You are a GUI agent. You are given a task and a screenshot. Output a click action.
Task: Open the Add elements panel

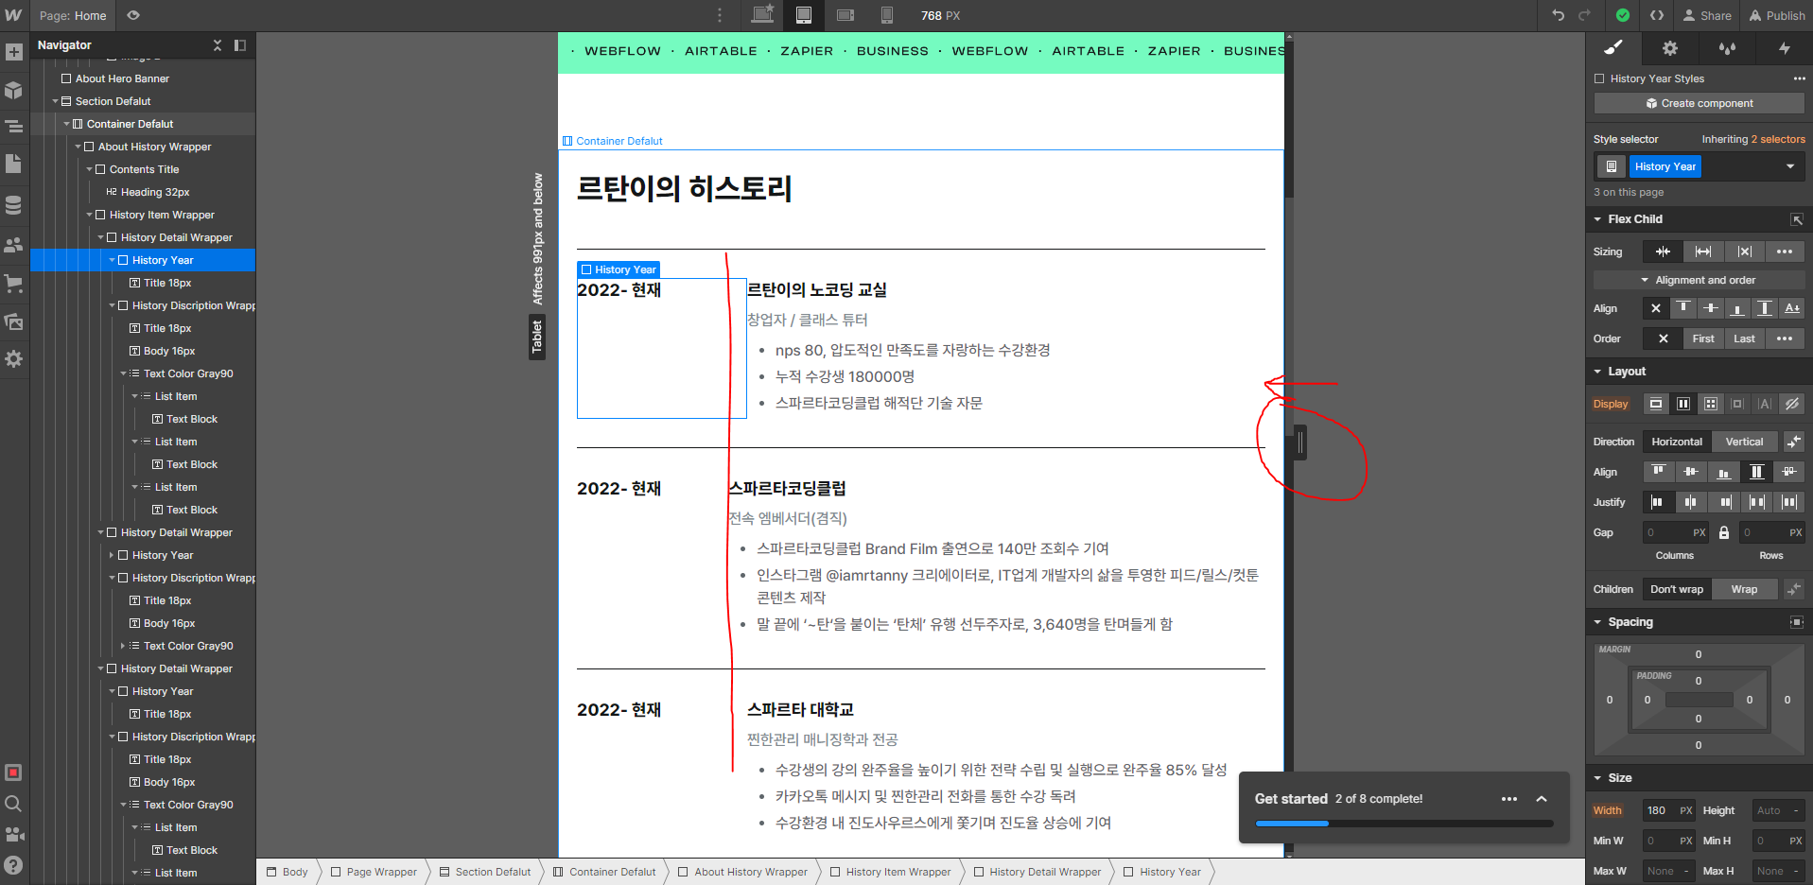pos(14,52)
